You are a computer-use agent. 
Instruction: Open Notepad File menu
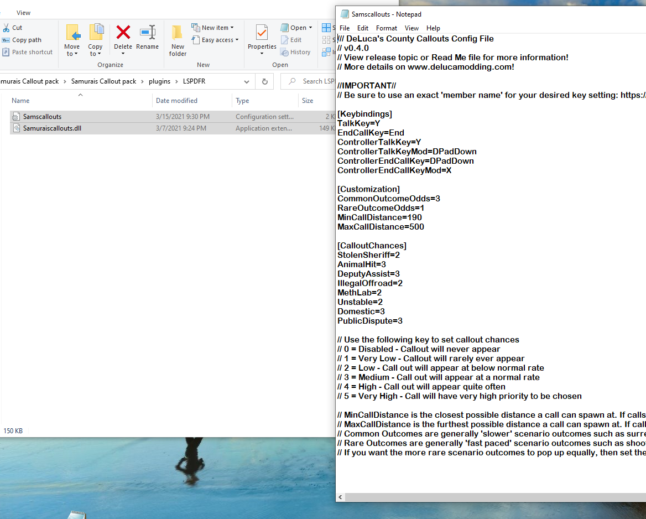(x=345, y=28)
